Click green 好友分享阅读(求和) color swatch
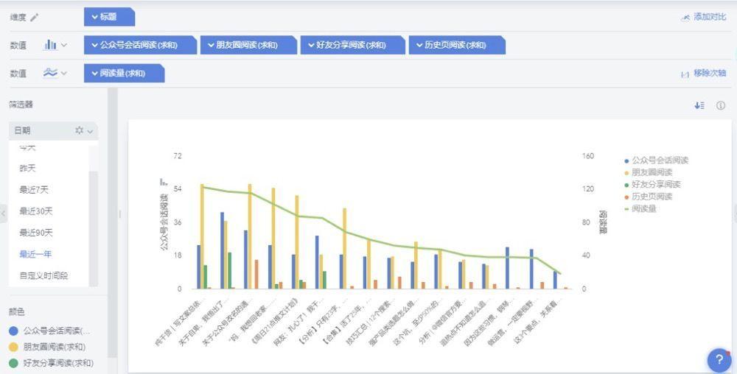737x374 pixels. pyautogui.click(x=13, y=363)
